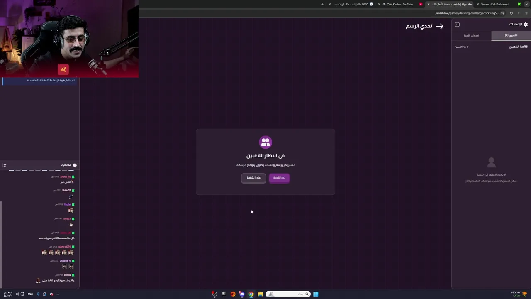Collapse the settings sidebar panel

coord(457,25)
